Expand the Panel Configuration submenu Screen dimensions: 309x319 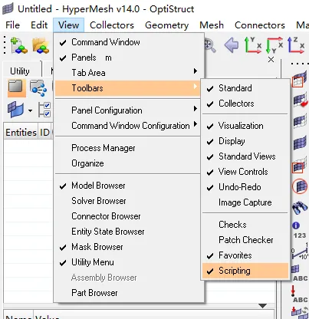click(x=128, y=110)
